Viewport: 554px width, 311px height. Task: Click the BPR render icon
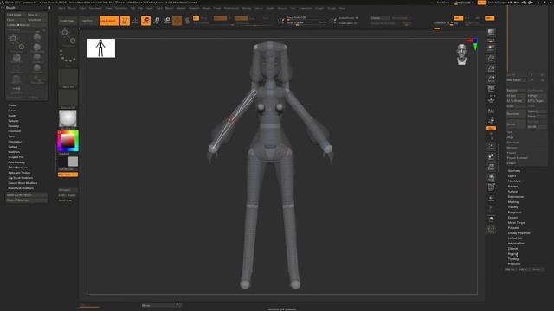click(491, 33)
